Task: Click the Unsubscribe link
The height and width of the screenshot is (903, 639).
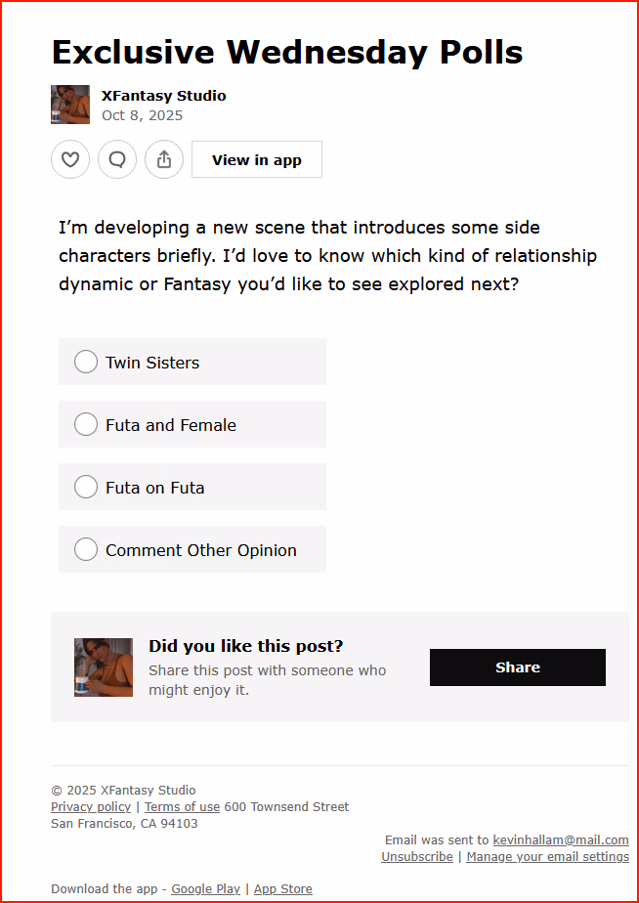Action: pyautogui.click(x=416, y=857)
